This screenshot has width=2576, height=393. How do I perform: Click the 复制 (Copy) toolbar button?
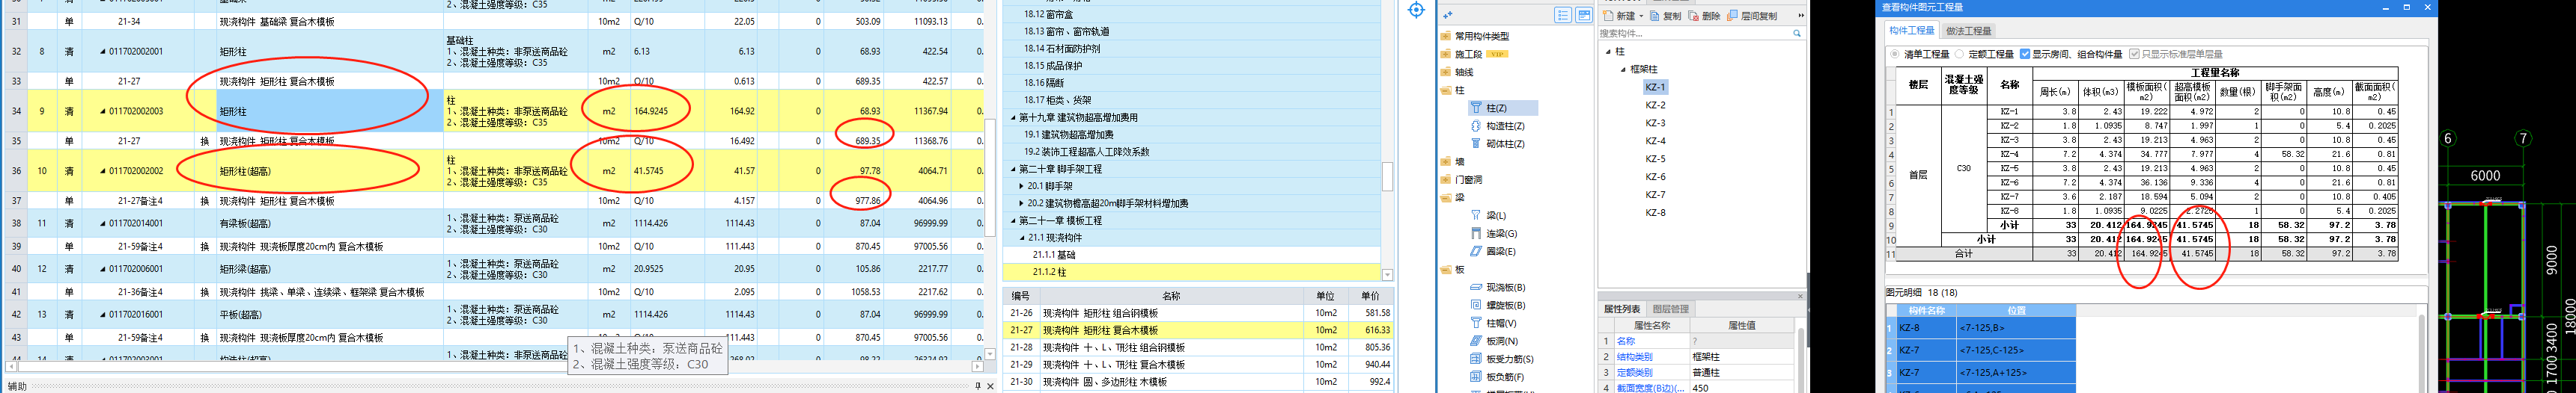pos(1665,16)
